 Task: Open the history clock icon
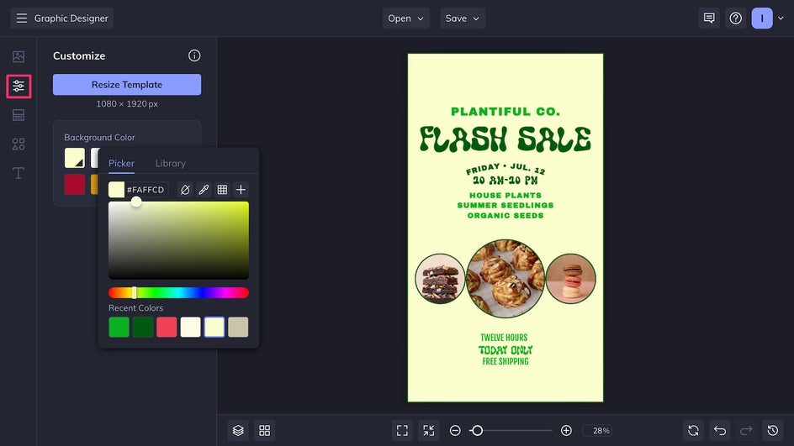tap(773, 430)
